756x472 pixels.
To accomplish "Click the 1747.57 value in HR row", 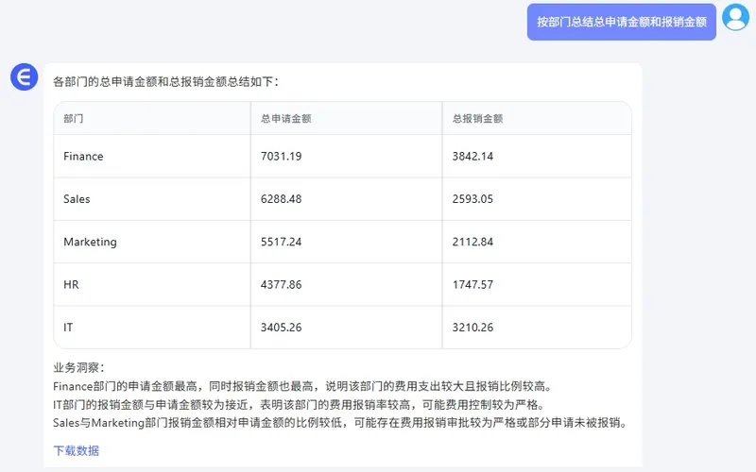I will coord(472,284).
